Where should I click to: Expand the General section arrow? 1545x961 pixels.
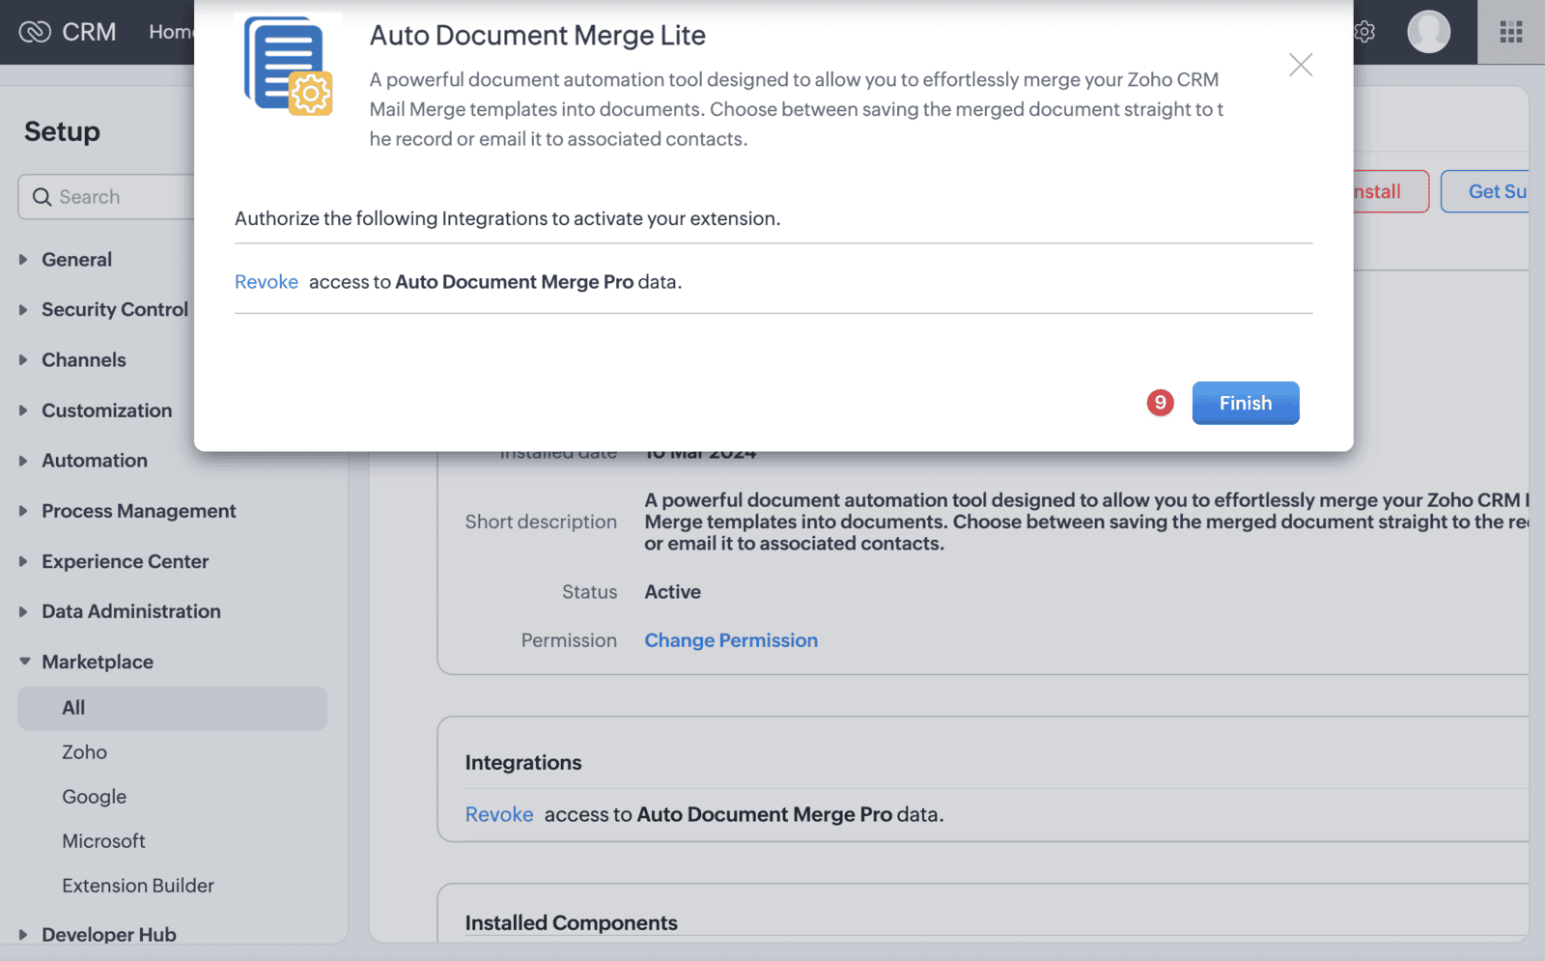click(x=23, y=259)
